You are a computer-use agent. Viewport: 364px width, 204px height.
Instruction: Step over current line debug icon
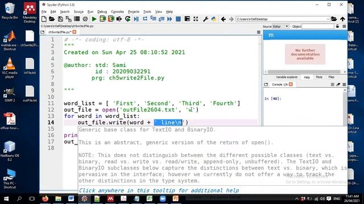(x=145, y=19)
